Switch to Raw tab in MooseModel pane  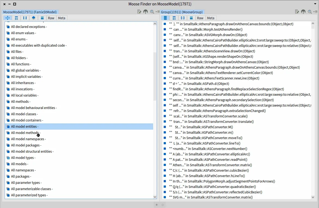coord(51,18)
